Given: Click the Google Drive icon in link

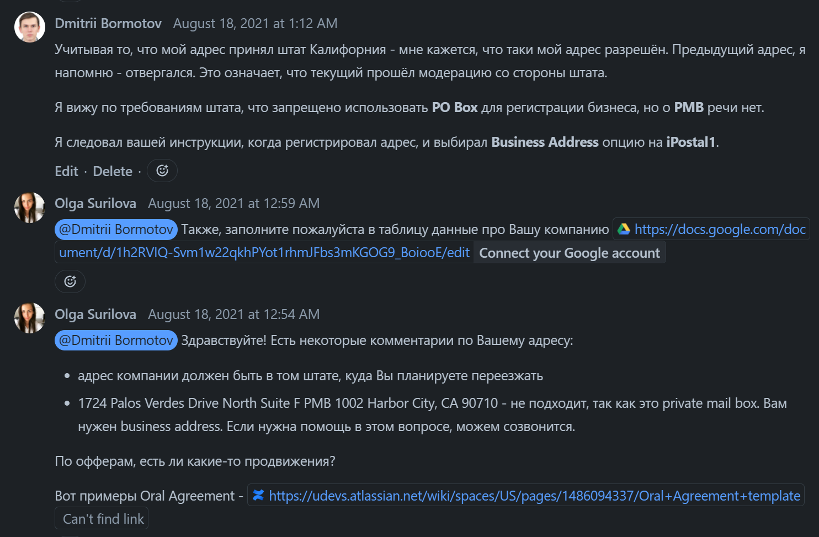Looking at the screenshot, I should (624, 229).
